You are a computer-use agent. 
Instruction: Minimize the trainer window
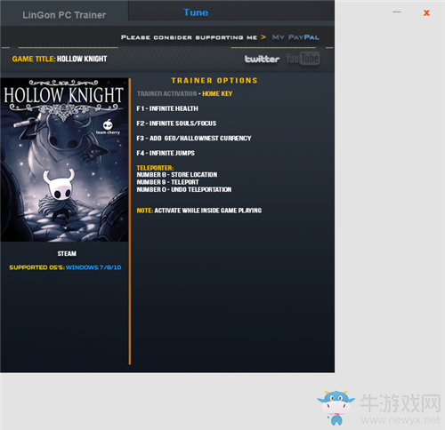click(397, 12)
